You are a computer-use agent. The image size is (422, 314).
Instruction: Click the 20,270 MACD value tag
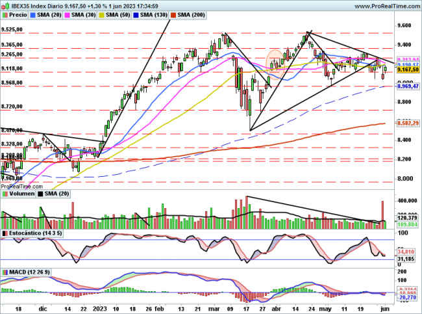point(408,298)
